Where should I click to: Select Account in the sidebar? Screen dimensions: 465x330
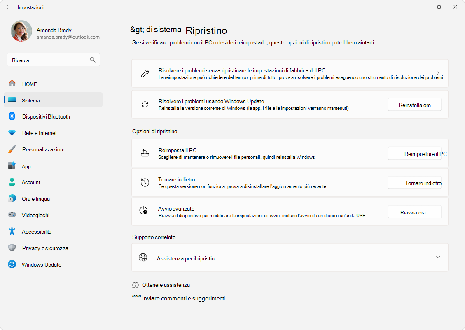[31, 182]
